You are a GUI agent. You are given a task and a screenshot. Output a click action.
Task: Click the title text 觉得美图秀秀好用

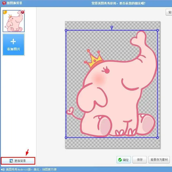pos(104,3)
